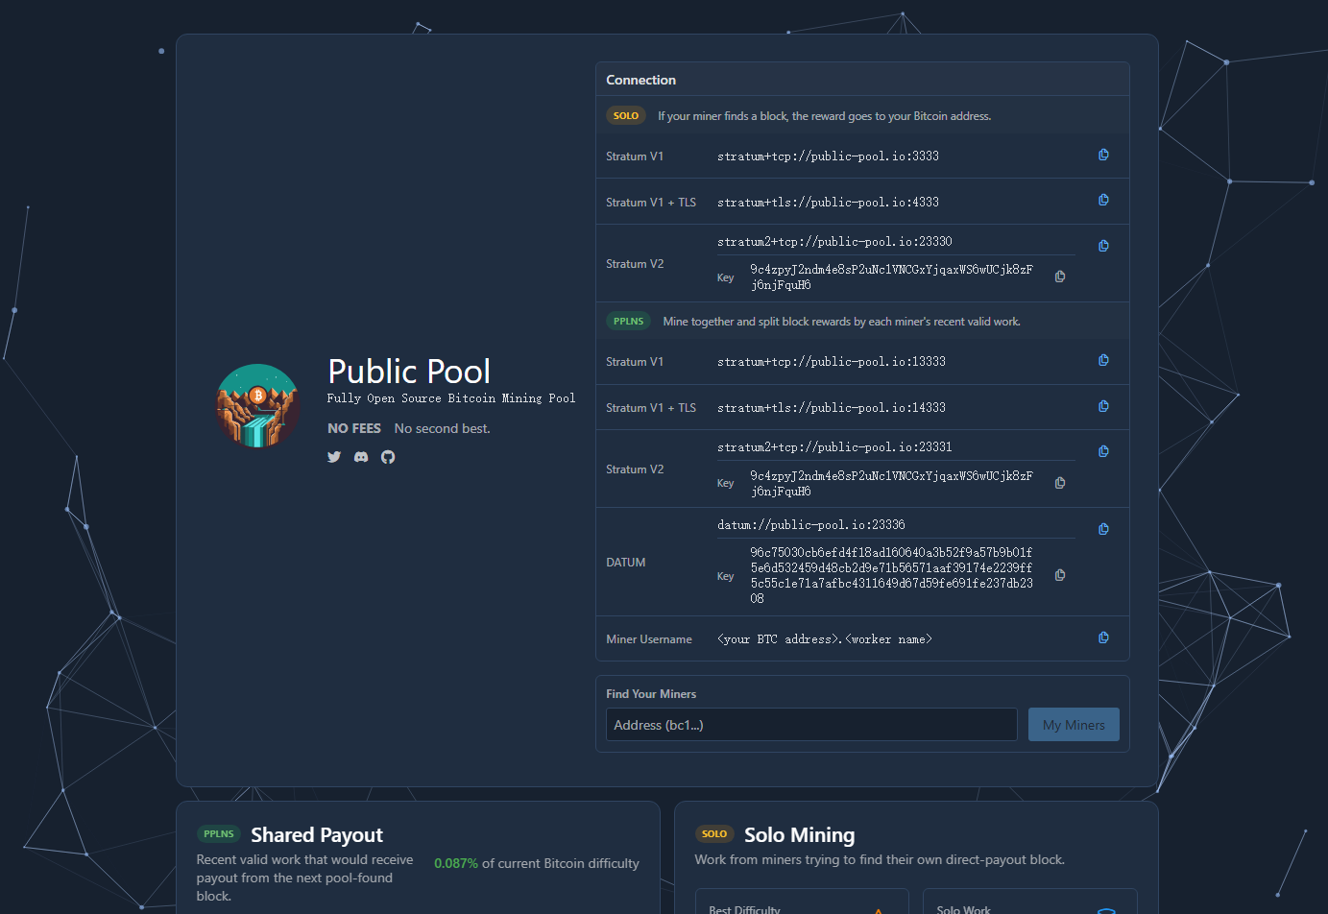Select the stratum2+tcp://public-pool.io:23331 text
The image size is (1328, 914).
[834, 446]
